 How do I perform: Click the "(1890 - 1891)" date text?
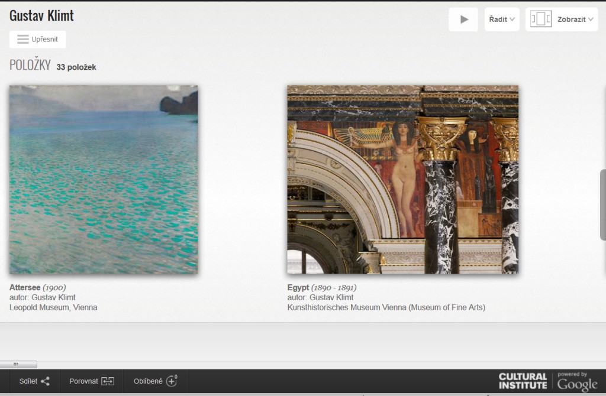tap(334, 288)
